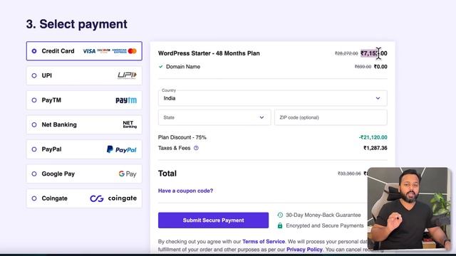Viewport: 456px width, 256px height.
Task: Open the Taxes & Fees help icon
Action: click(196, 148)
